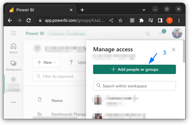This screenshot has height=125, width=192.
Task: Bookmark this page with the star icon
Action: tap(120, 20)
